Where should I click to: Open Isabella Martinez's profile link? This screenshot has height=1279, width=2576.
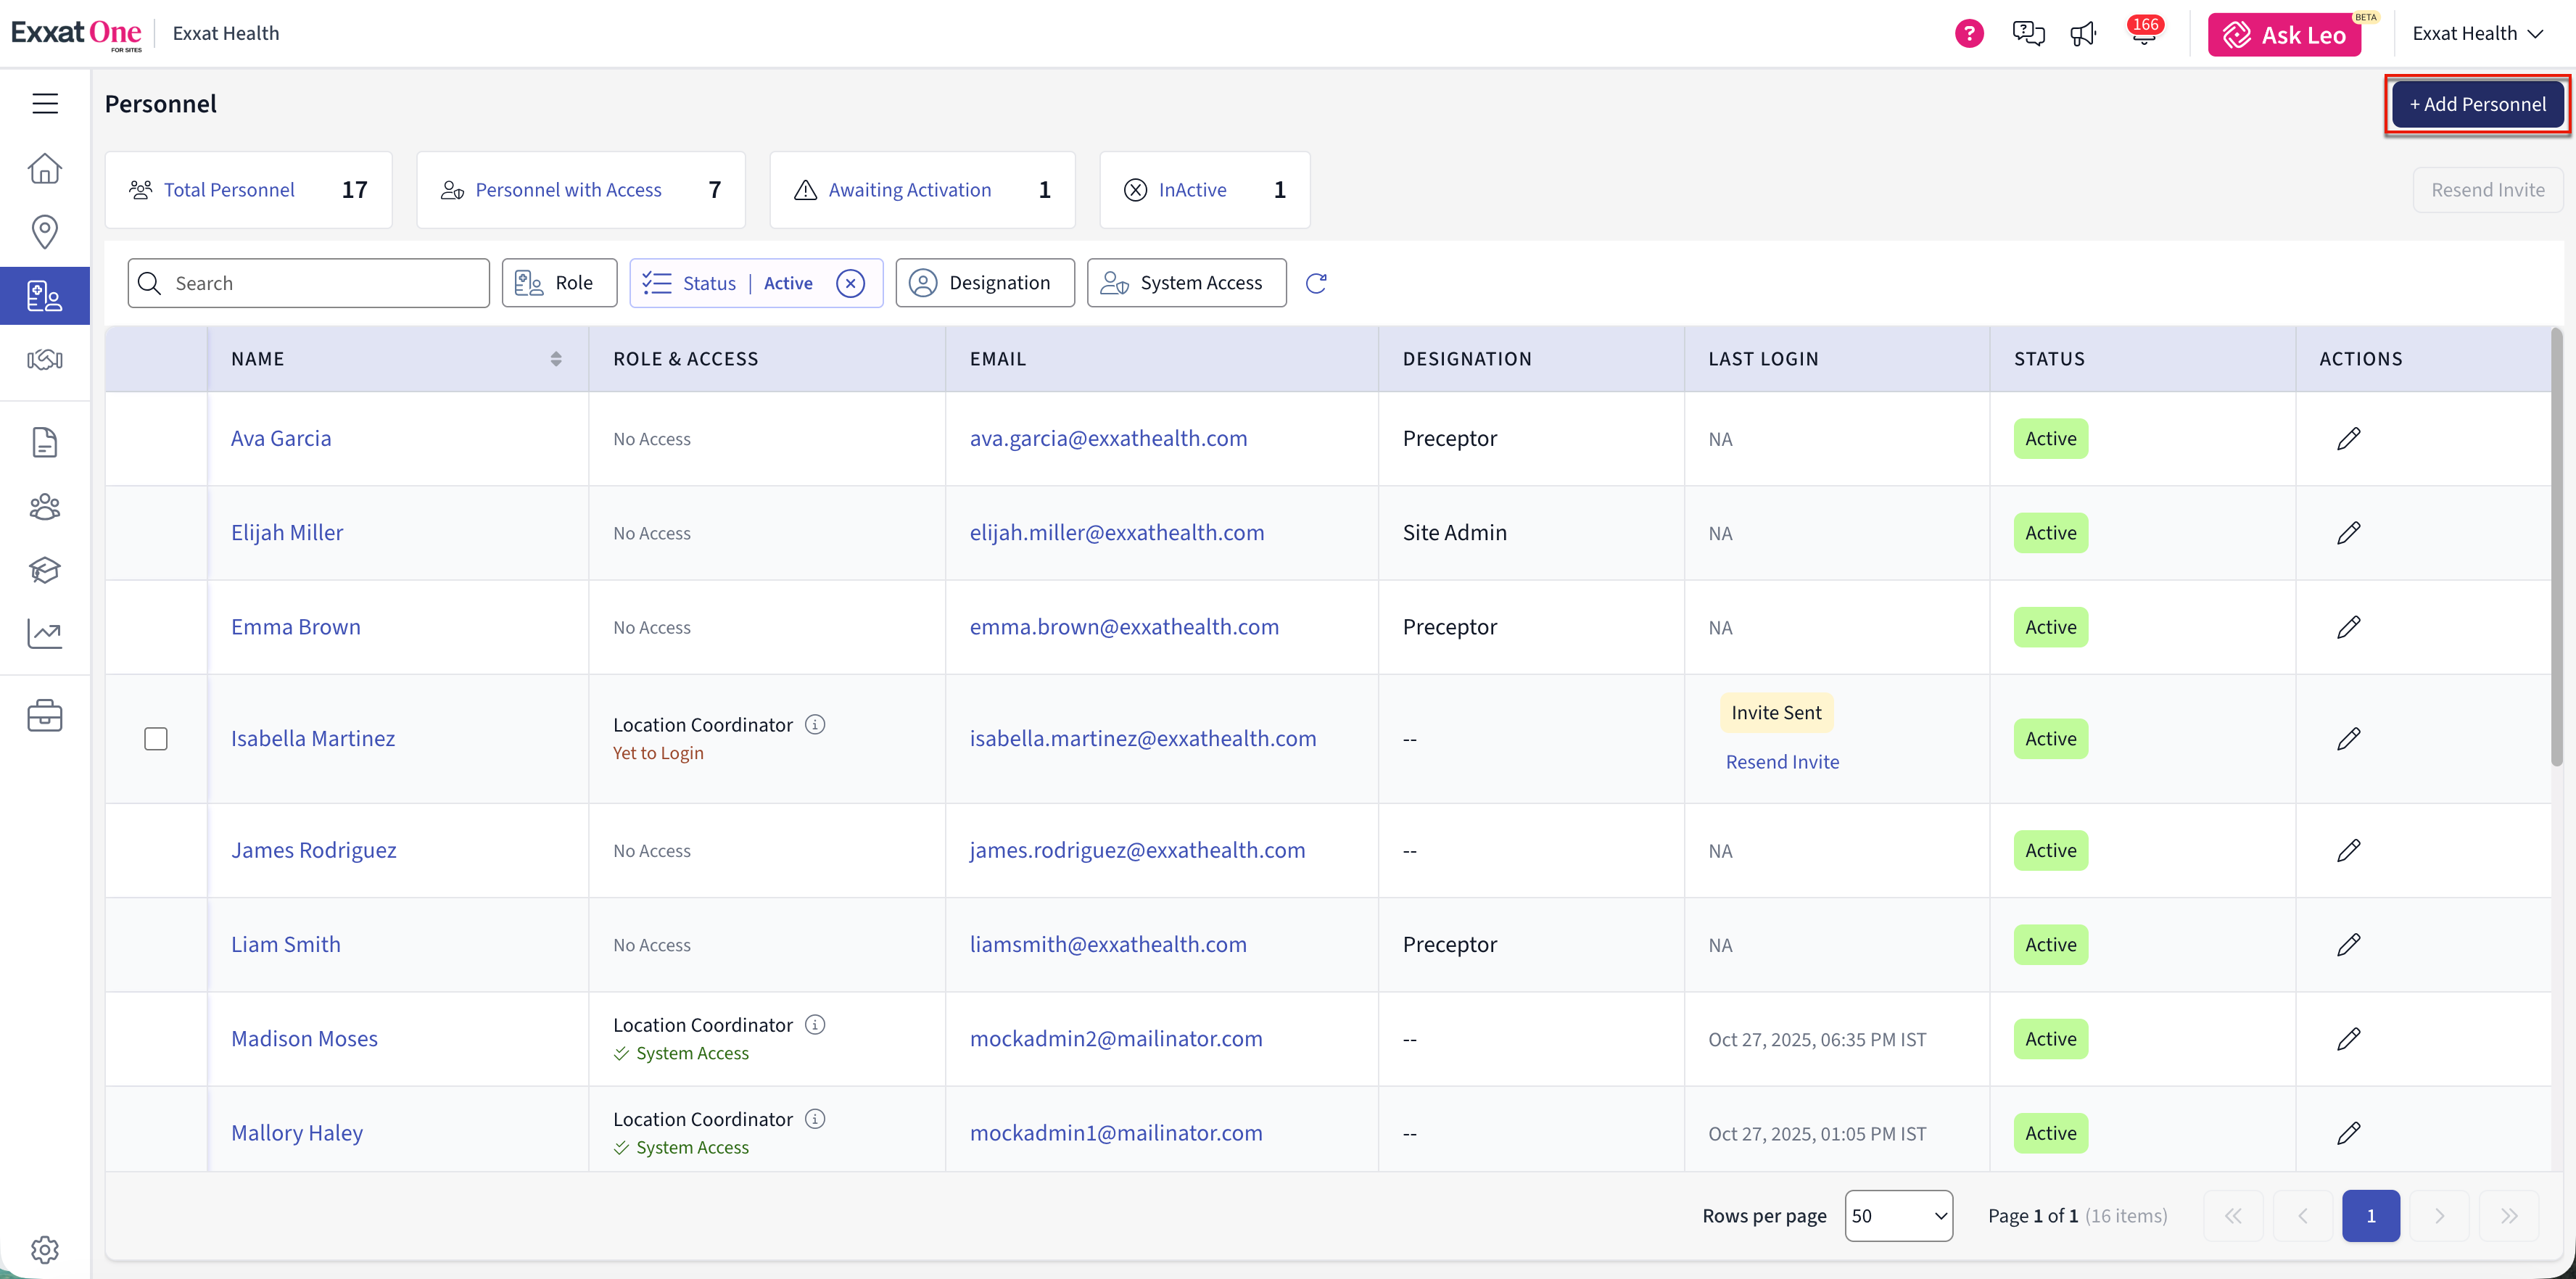click(313, 739)
